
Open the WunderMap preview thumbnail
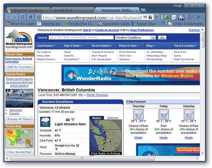coord(19,139)
